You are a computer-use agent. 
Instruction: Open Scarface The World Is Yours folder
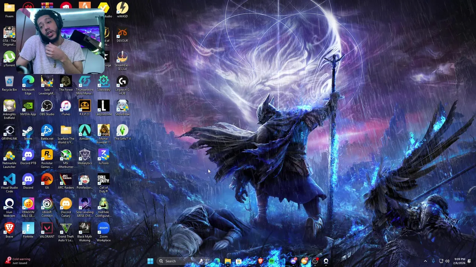point(66,134)
